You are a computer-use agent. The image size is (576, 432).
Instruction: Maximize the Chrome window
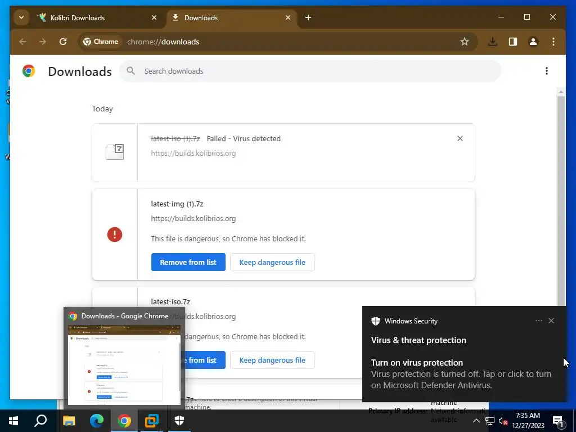pos(526,17)
